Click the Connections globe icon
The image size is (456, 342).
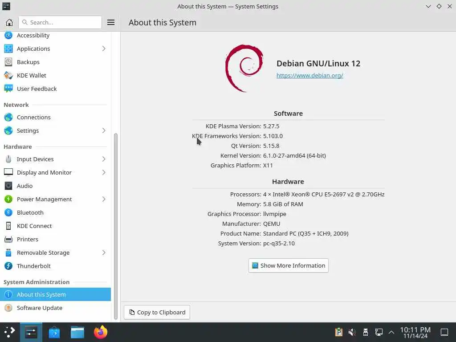pyautogui.click(x=8, y=117)
